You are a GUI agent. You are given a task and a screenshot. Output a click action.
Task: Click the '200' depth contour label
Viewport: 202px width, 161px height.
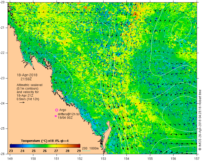[x=85, y=148]
